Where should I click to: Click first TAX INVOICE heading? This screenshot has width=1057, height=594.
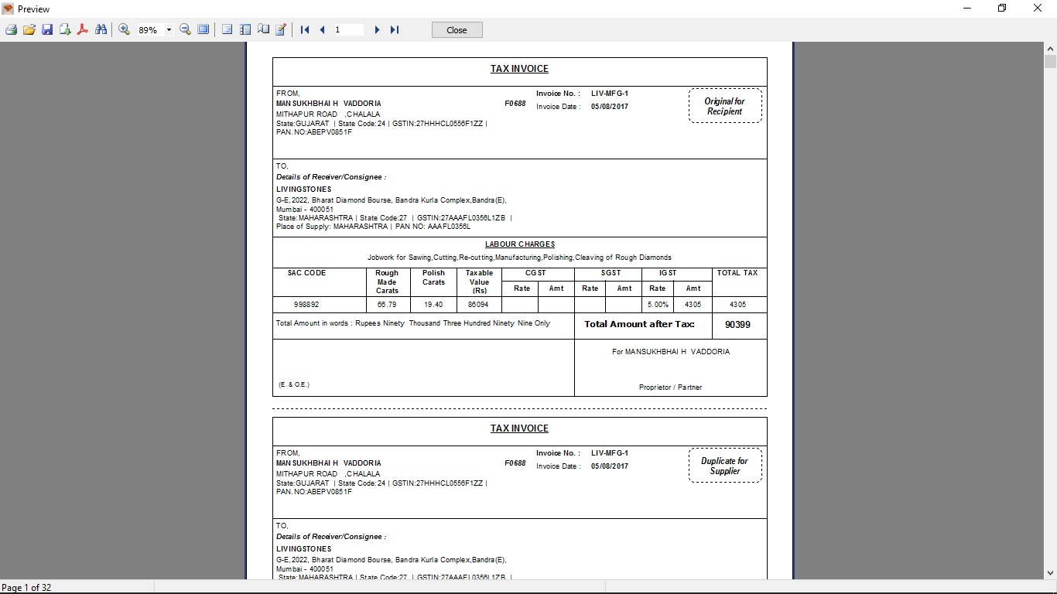point(519,69)
